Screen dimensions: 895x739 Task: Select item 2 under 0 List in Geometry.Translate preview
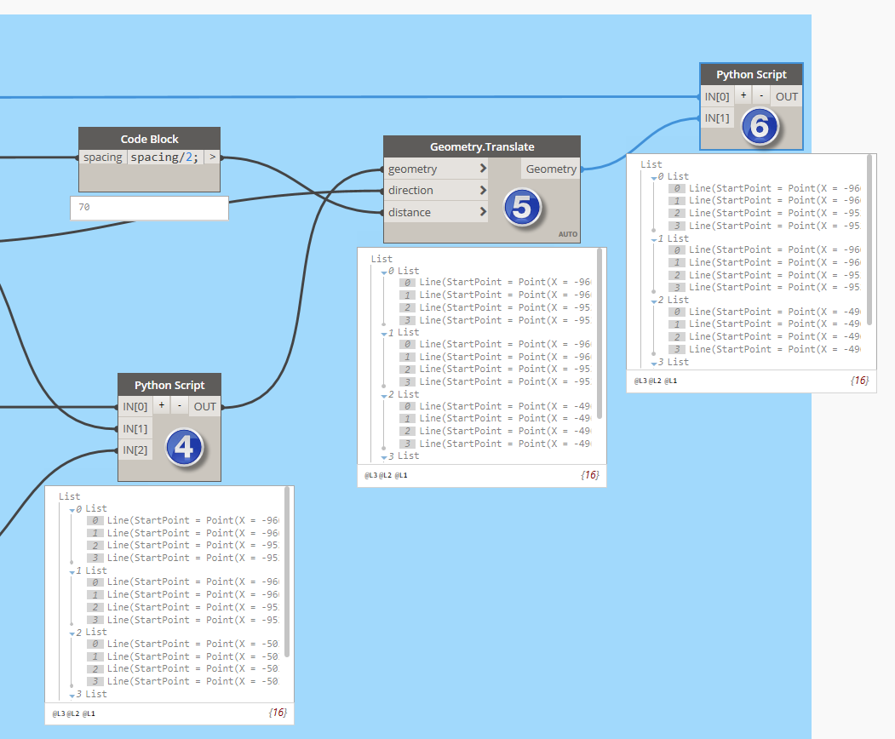pos(495,307)
